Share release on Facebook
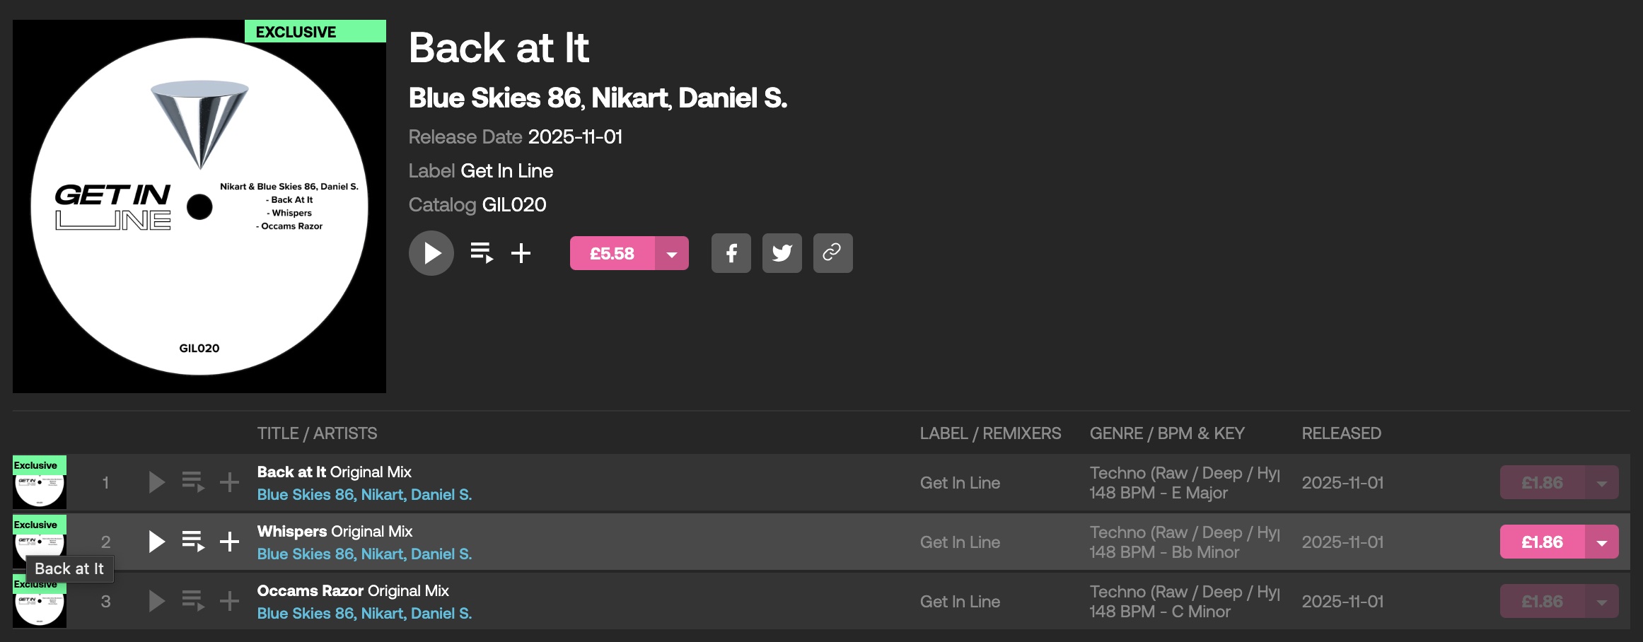This screenshot has width=1643, height=642. tap(731, 253)
